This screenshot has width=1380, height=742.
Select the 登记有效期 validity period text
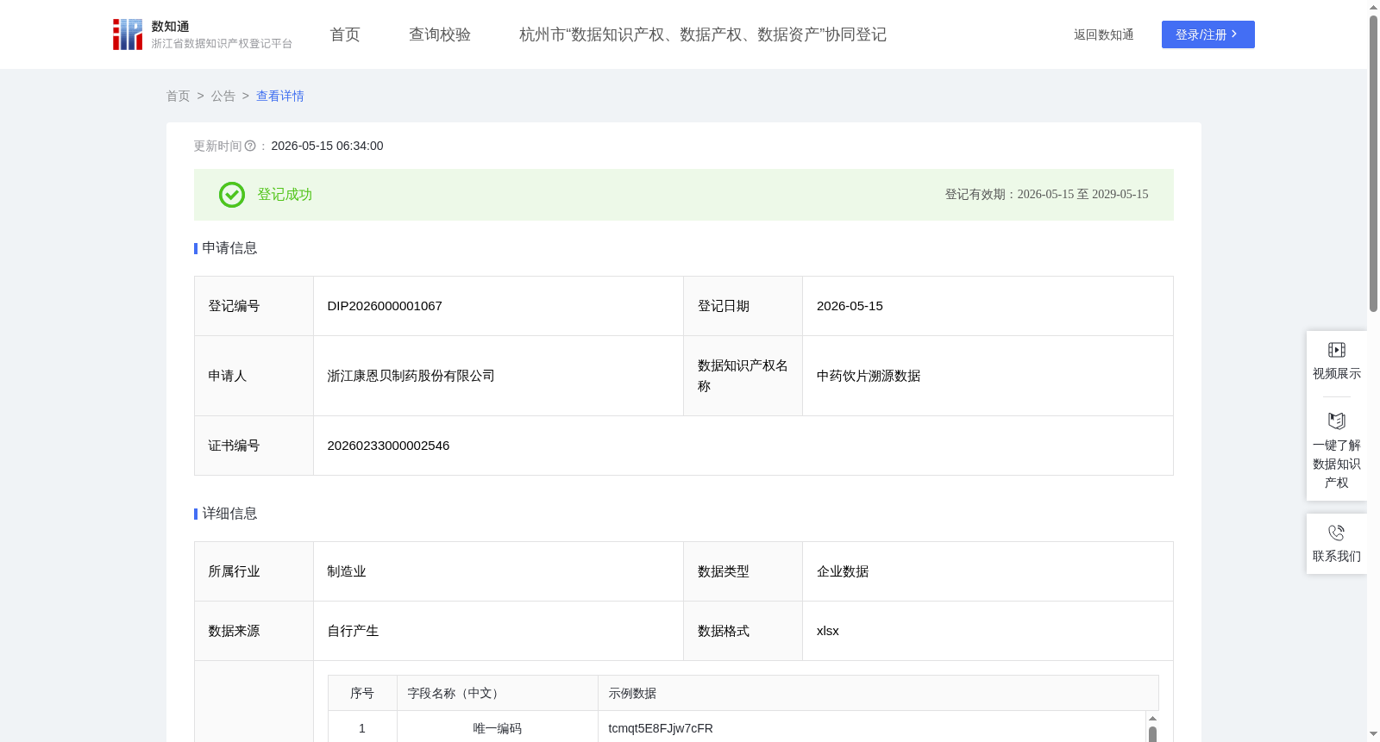(1046, 195)
